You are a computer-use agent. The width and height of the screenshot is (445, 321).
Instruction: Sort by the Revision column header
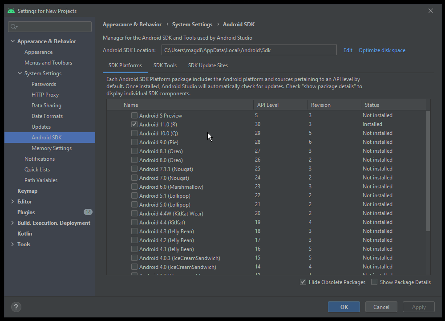click(334, 105)
